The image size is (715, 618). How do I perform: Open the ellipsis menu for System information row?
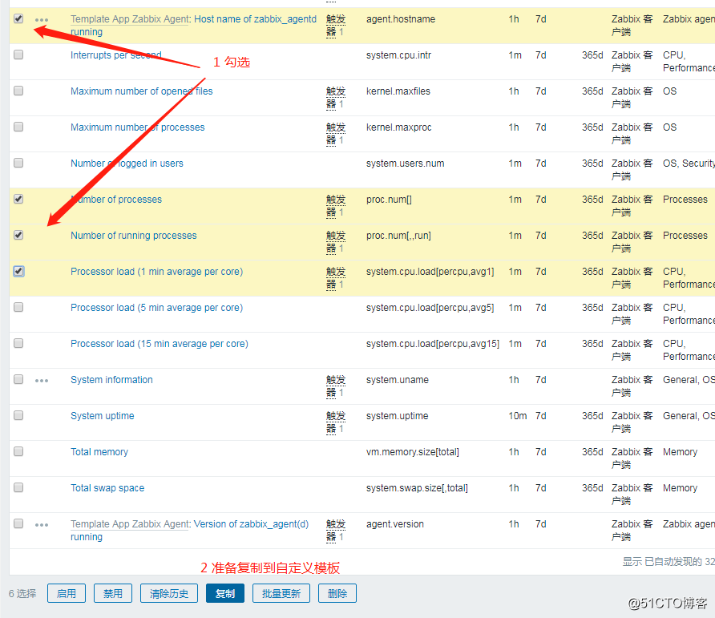coord(42,381)
